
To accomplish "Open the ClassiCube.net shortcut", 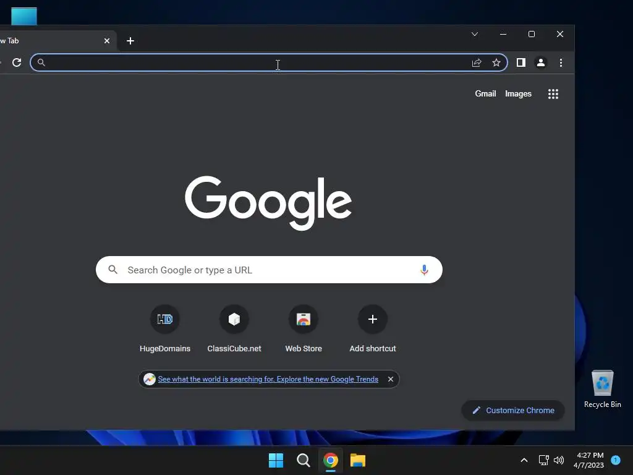I will click(x=234, y=329).
